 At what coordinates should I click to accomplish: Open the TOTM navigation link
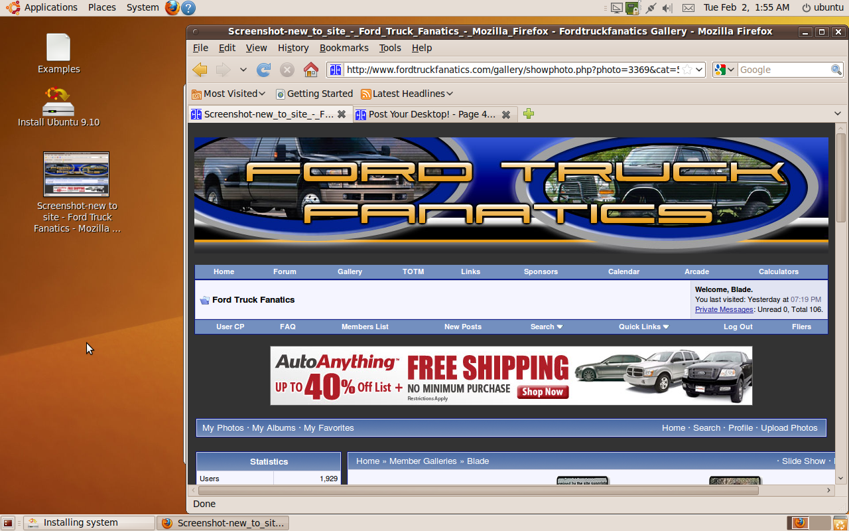click(x=413, y=271)
